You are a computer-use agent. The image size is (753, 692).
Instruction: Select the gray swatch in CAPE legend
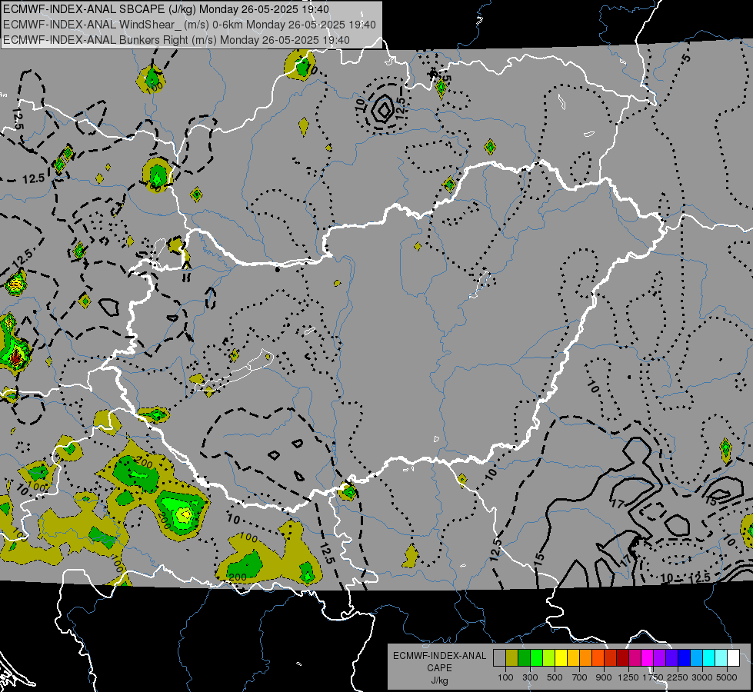(x=499, y=658)
